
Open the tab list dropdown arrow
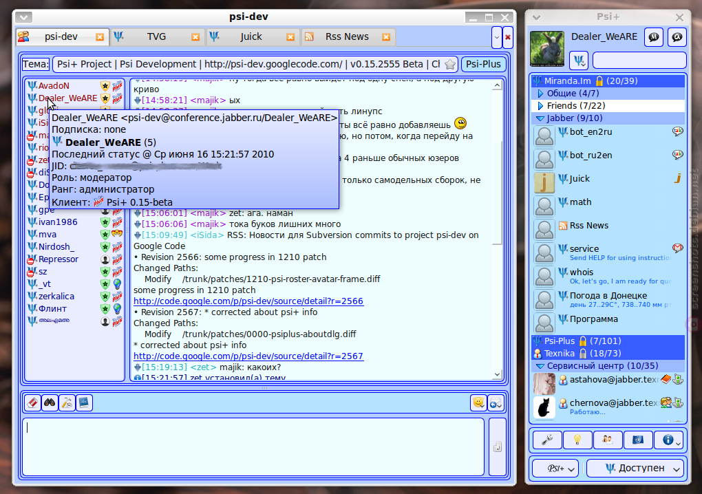coord(496,37)
